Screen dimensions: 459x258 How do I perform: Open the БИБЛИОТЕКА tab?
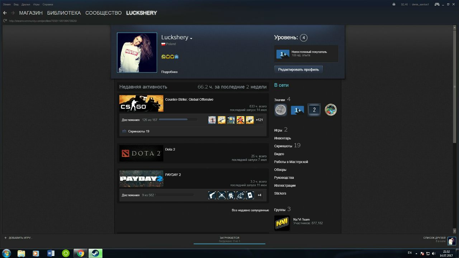[x=64, y=13]
